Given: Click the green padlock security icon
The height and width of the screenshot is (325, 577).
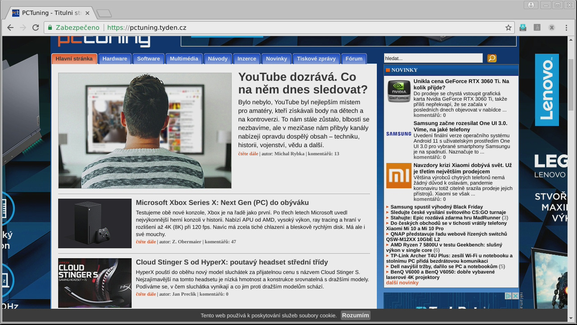Looking at the screenshot, I should [50, 28].
